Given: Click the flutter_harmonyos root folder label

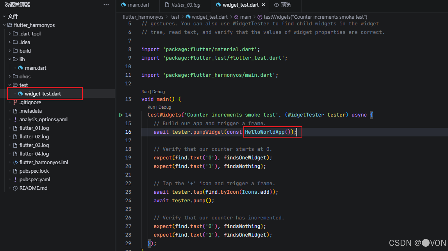Looking at the screenshot, I should (x=34, y=25).
